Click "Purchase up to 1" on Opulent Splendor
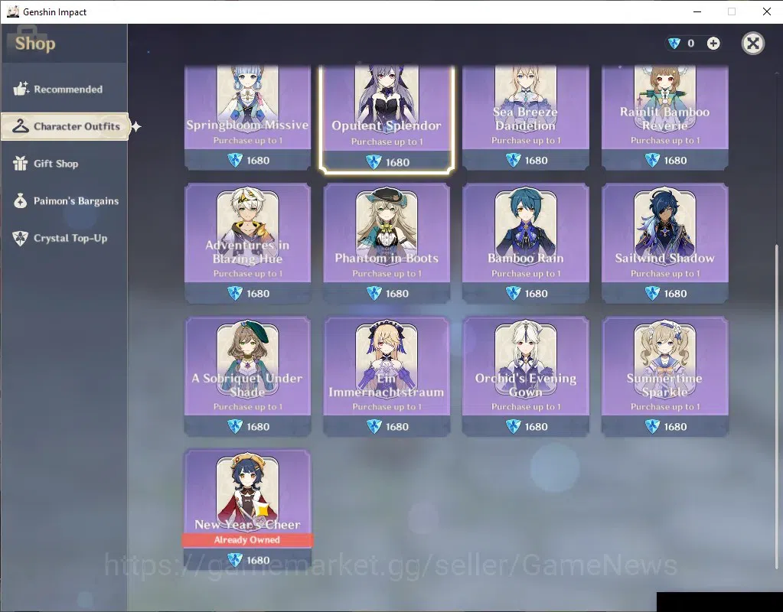This screenshot has height=612, width=783. tap(387, 142)
